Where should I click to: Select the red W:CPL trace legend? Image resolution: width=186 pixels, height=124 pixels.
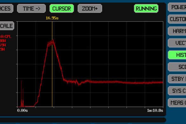pos(6,37)
